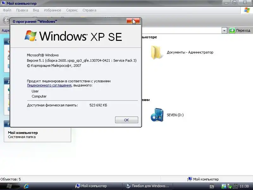Open the Файл menu in Мой компьютер
The height and width of the screenshot is (190, 253).
7,10
